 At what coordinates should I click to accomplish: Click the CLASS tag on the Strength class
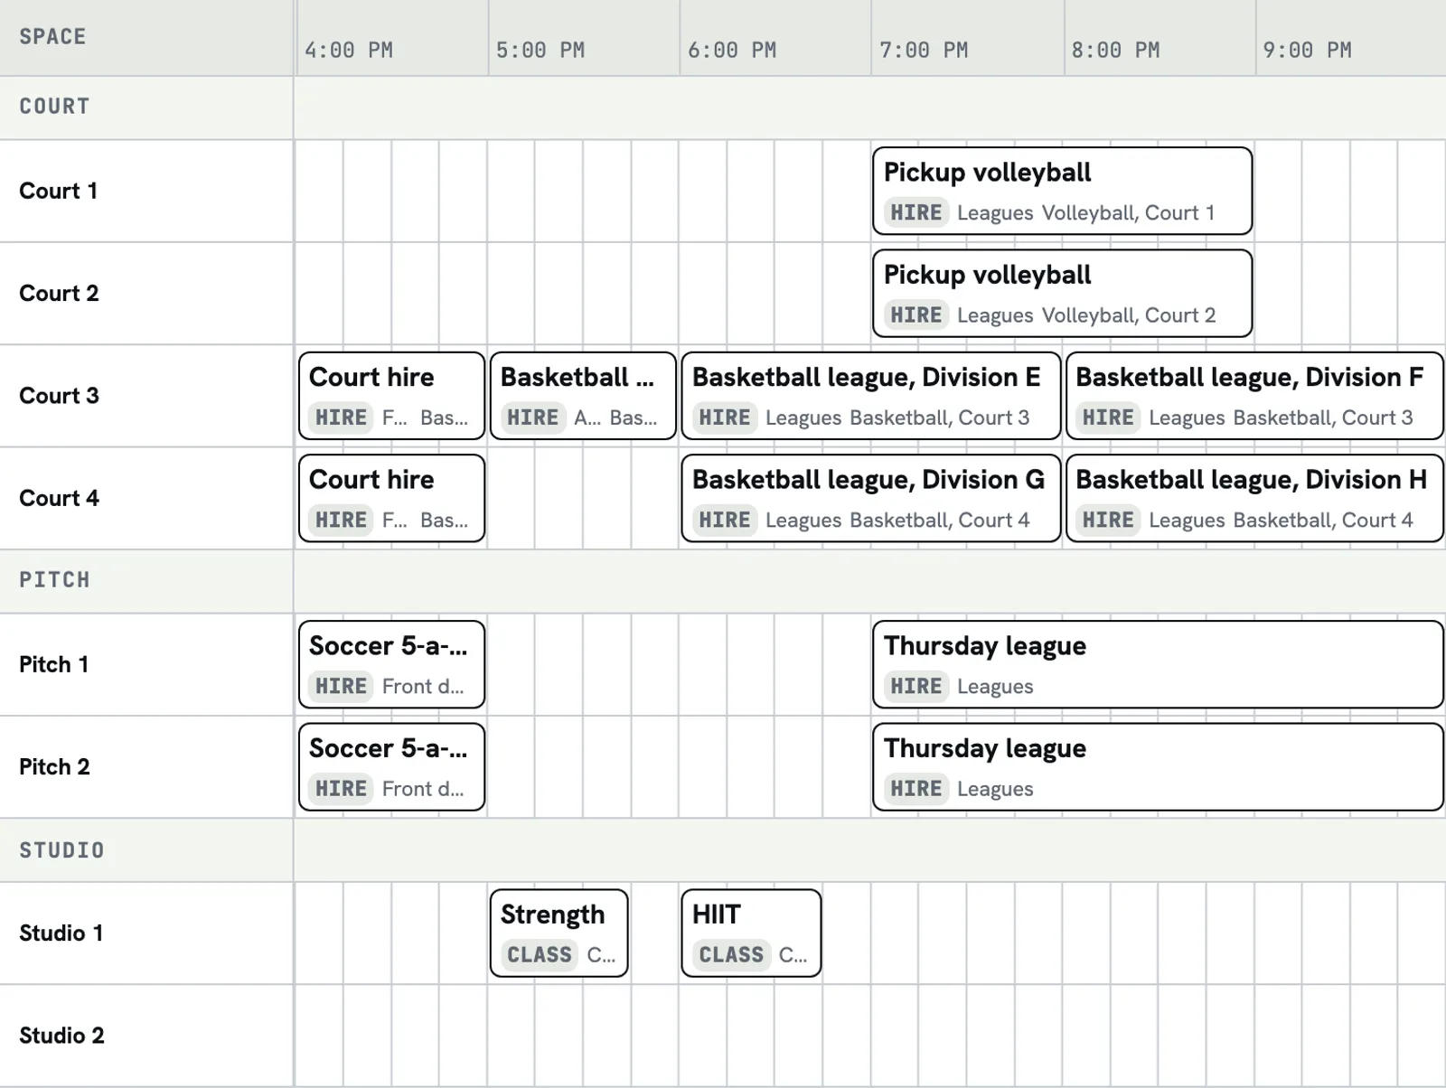[x=540, y=954]
